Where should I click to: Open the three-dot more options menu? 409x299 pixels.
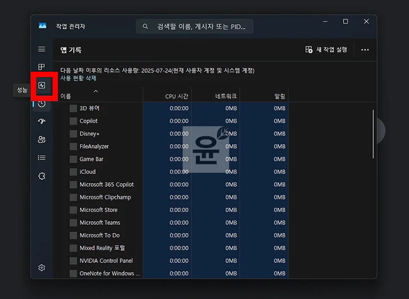(x=365, y=50)
